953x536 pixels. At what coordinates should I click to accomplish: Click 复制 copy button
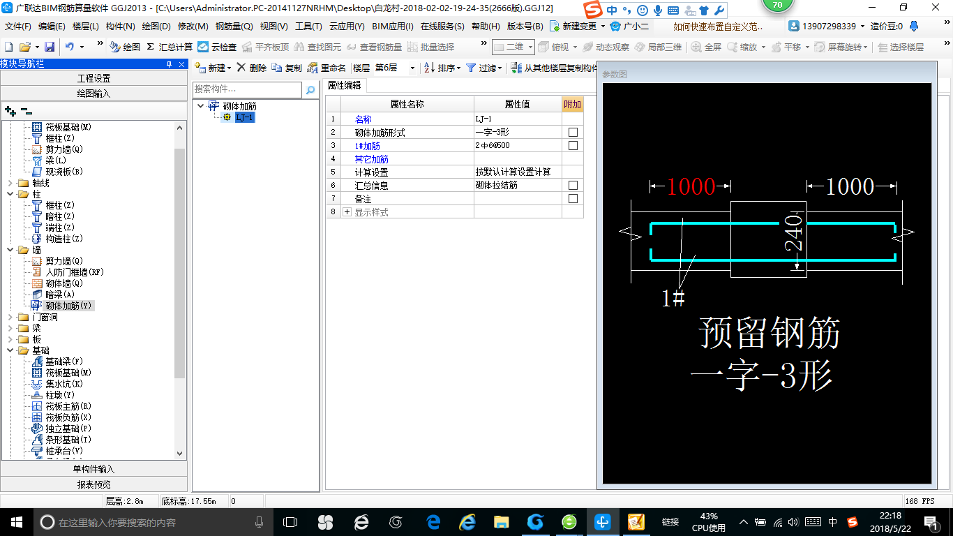pyautogui.click(x=287, y=68)
